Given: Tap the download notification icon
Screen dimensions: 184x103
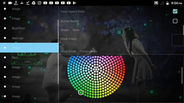Looking at the screenshot, I should [x=22, y=3].
